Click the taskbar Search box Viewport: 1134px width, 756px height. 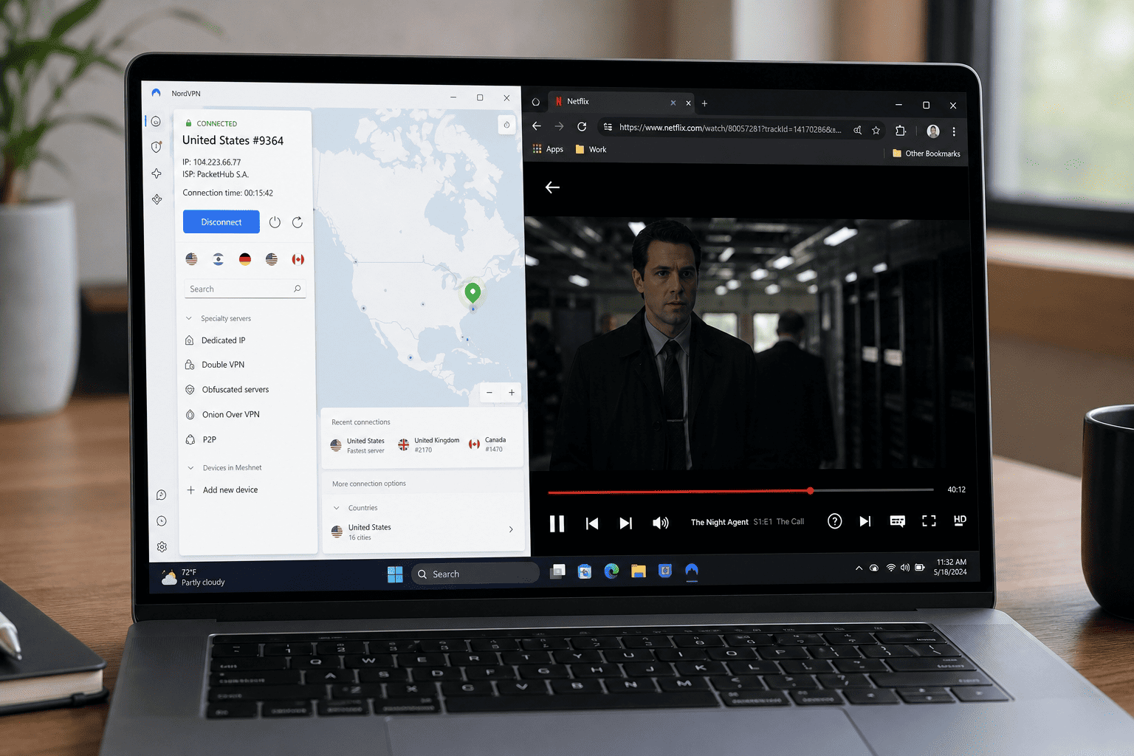pos(475,574)
